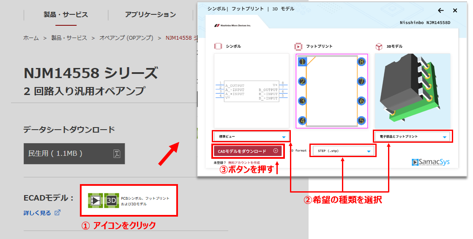
Task: Select footprint pad 5
Action: (361, 120)
